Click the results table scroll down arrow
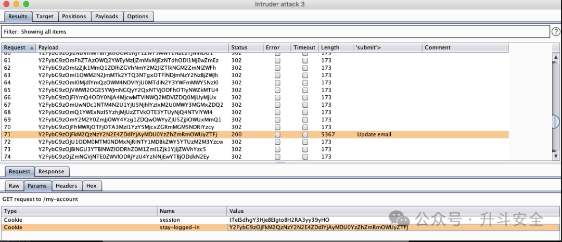Viewport: 562px width, 242px height. [x=556, y=156]
